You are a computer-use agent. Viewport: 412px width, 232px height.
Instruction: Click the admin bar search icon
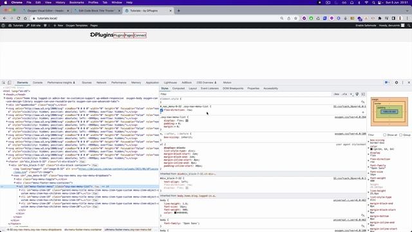tap(409, 26)
